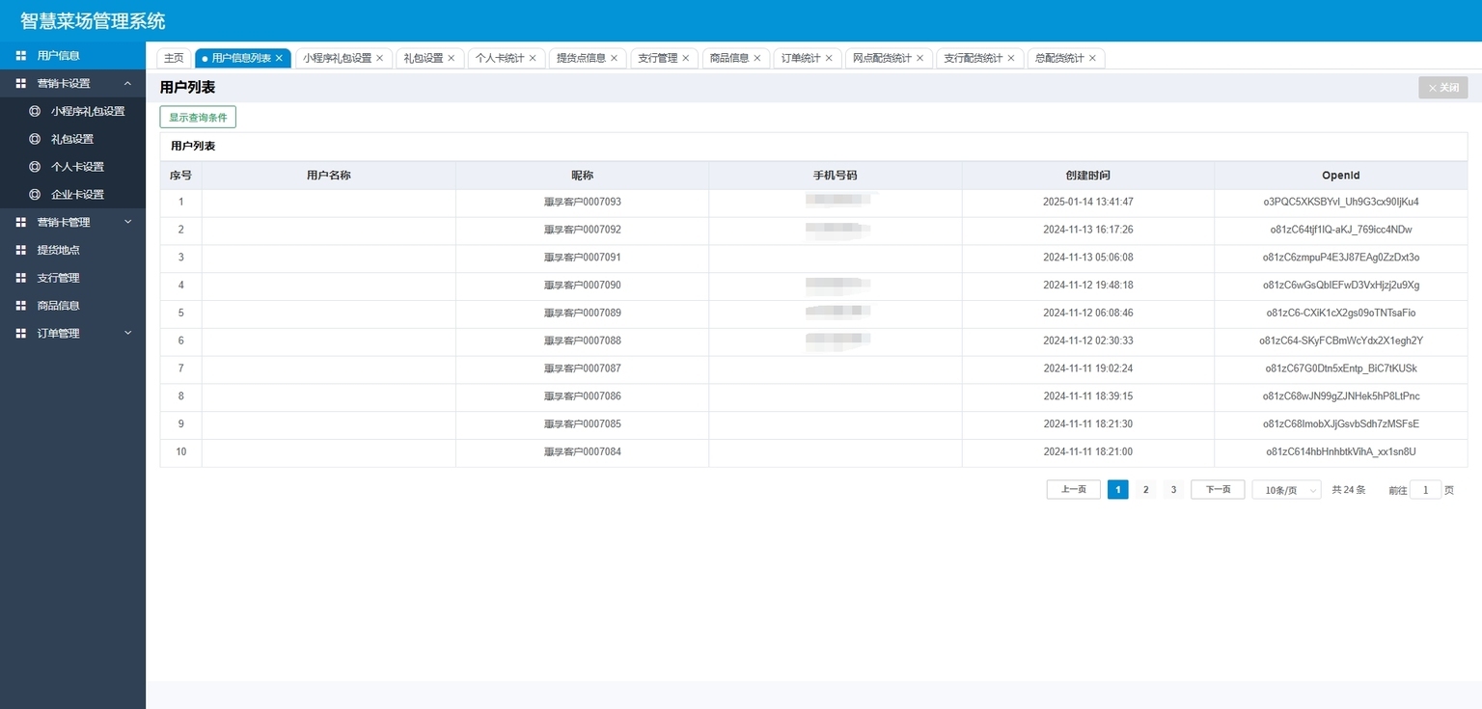Screen dimensions: 1482x709
Task: Click the 显示查询条件 button
Action: [198, 118]
